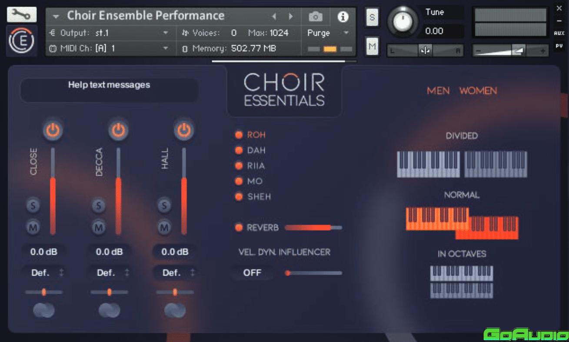This screenshot has height=342, width=569.
Task: Open HALL mic Def. output dropdown
Action: (x=175, y=273)
